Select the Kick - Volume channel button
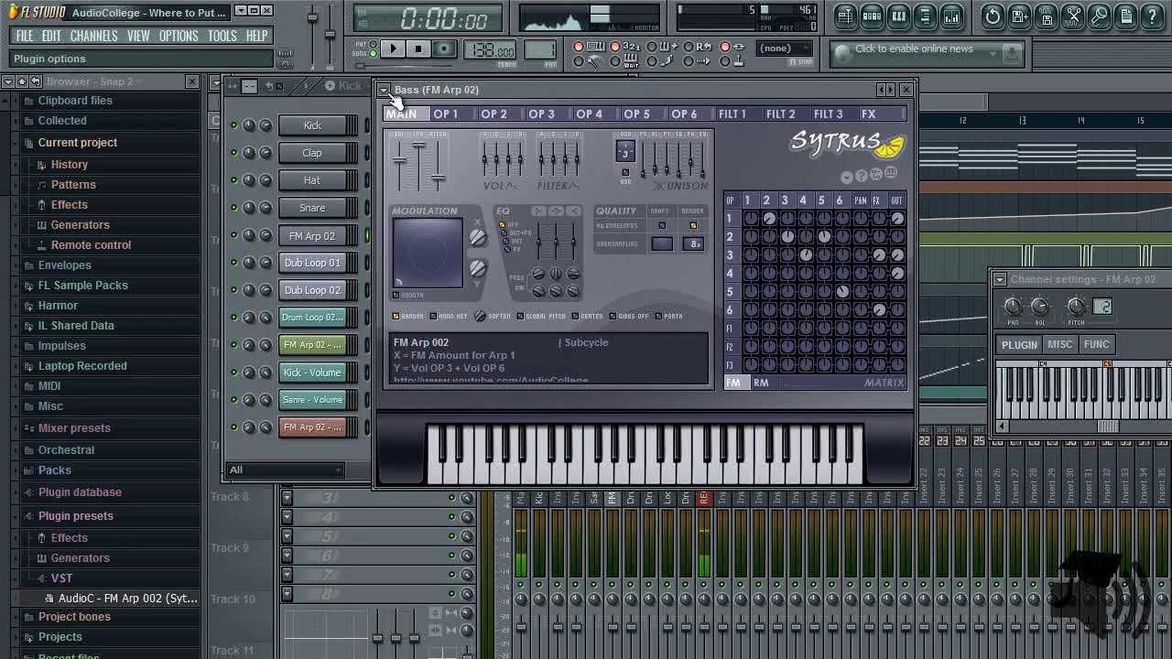This screenshot has height=659, width=1172. (312, 373)
